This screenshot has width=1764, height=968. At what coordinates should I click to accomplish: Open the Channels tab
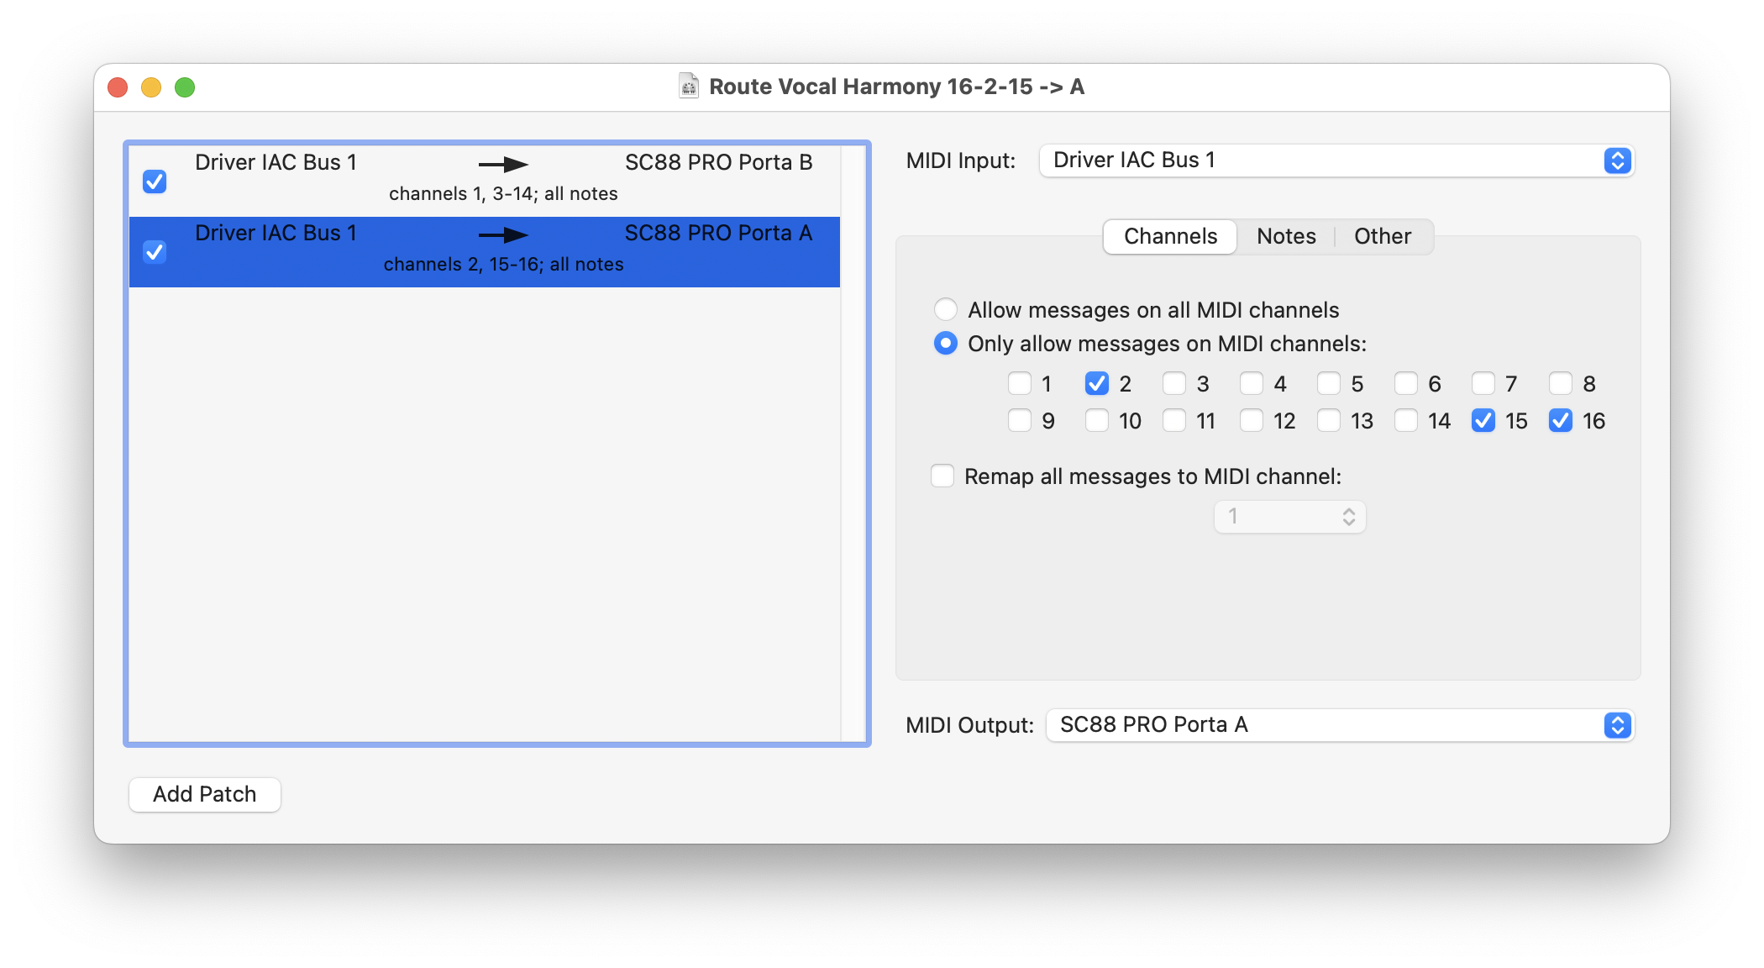(x=1170, y=237)
